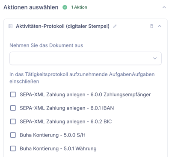
Task: Click the arrow in the document dropdown
Action: pos(155,58)
